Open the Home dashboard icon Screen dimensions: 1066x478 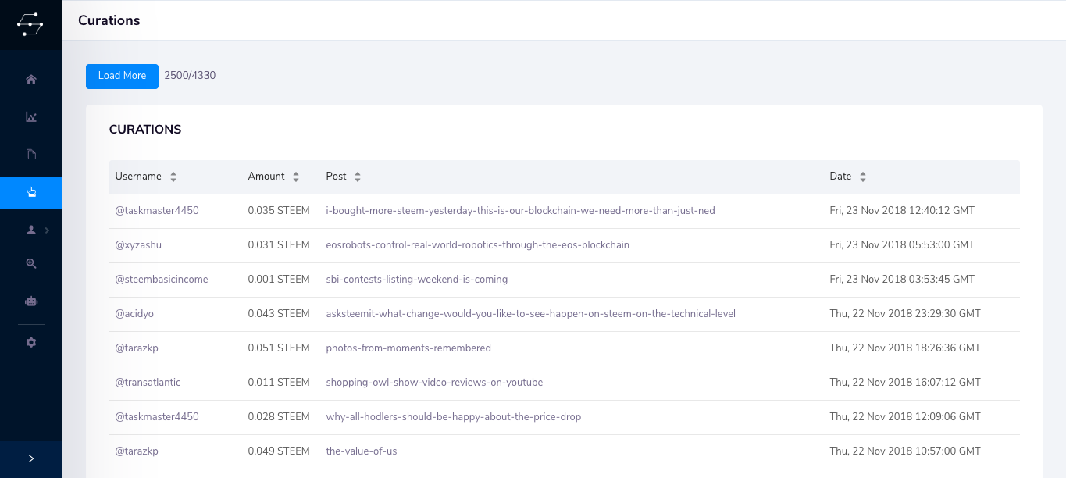pos(31,79)
